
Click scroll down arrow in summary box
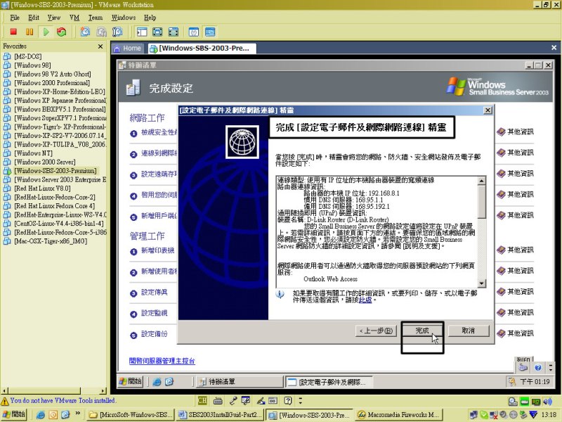481,283
